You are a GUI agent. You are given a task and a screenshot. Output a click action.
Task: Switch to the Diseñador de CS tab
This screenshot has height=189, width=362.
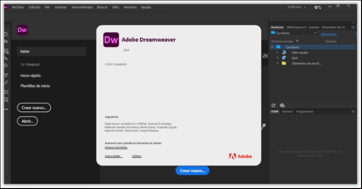333,27
